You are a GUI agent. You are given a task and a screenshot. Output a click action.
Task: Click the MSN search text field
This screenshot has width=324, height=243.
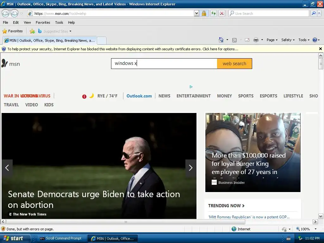tap(164, 64)
